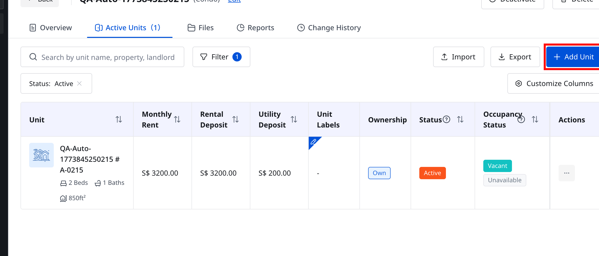Click the unit labels edit pencil icon
The image size is (599, 256).
tap(313, 142)
